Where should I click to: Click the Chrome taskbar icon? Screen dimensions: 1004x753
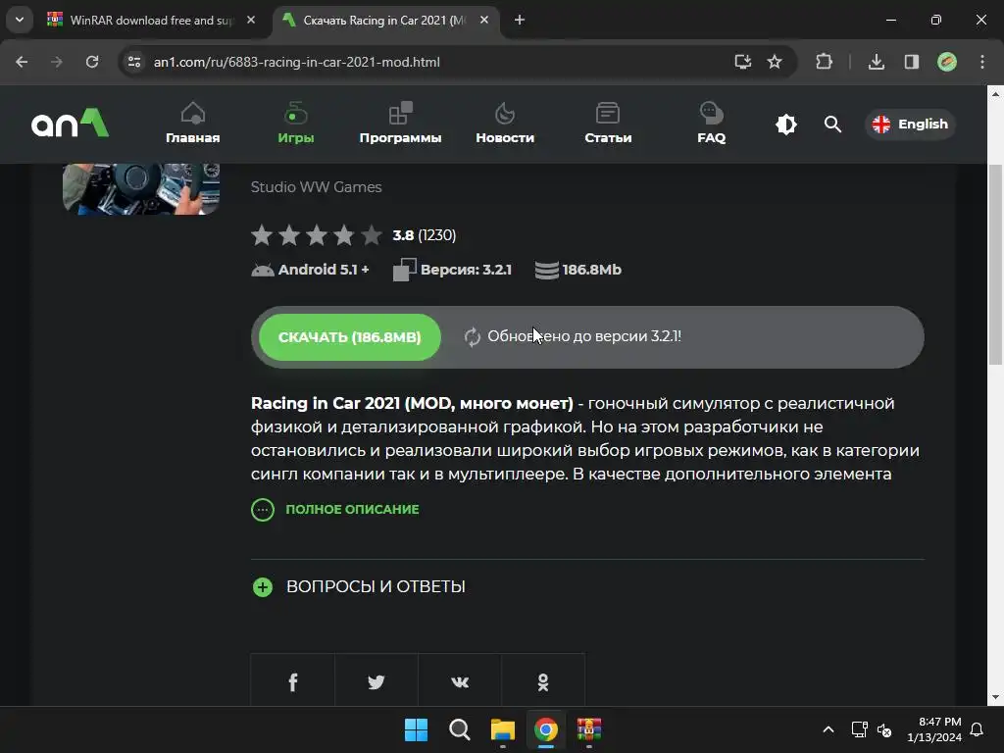click(546, 729)
